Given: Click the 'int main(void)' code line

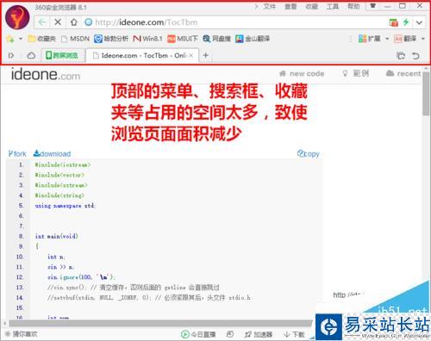Looking at the screenshot, I should (x=56, y=237).
